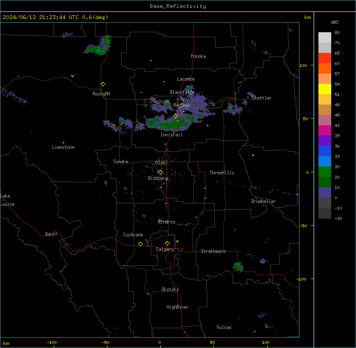Screen dimensions: 356x348
Task: Click the yellow diamond marker south of RedDeer
Action: [176, 116]
